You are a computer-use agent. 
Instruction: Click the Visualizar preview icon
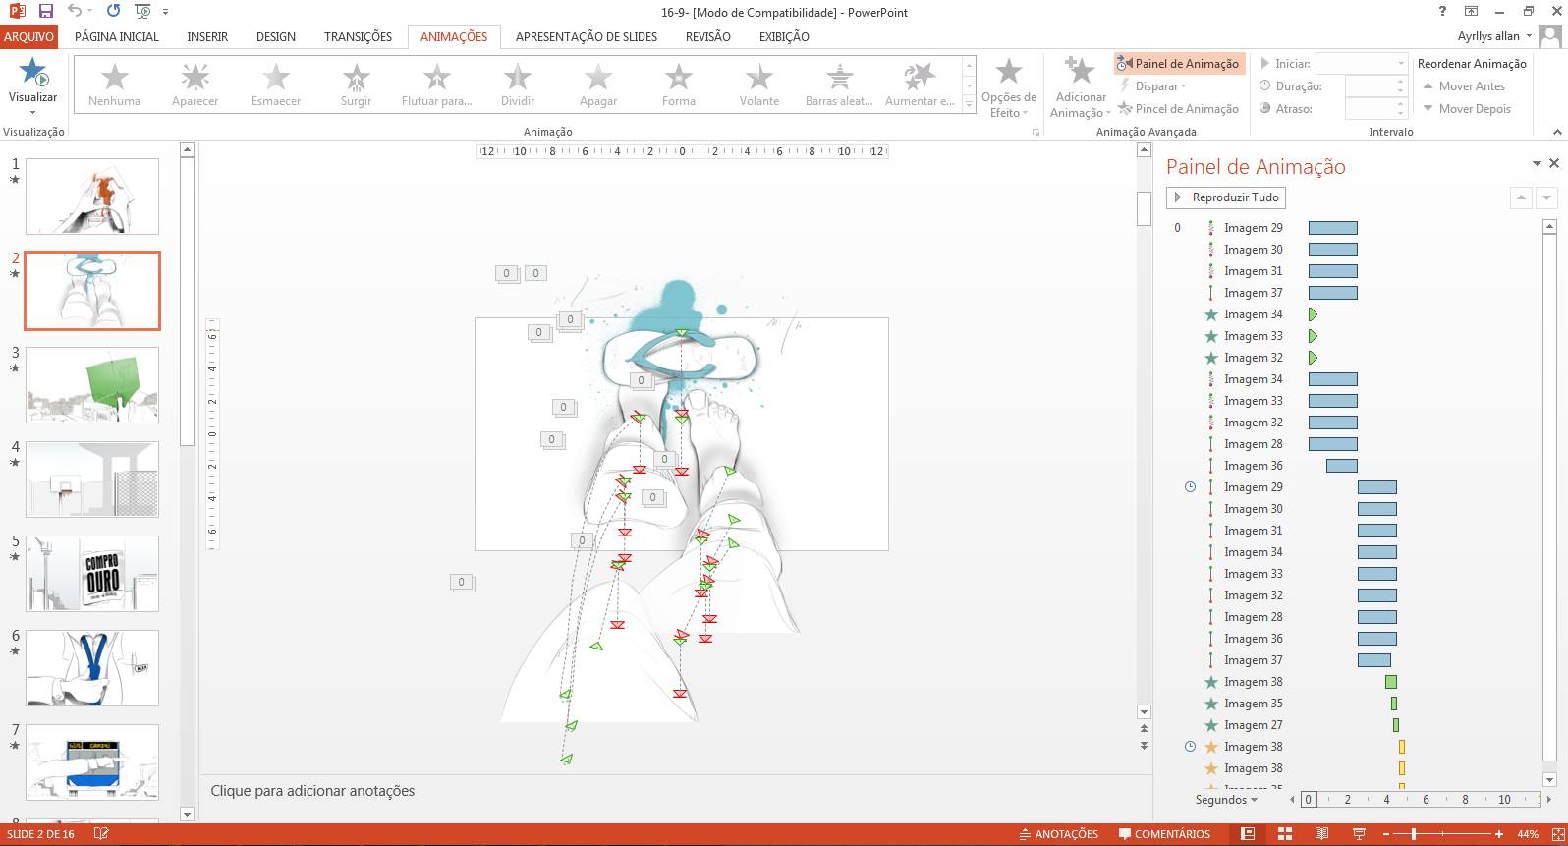(33, 73)
